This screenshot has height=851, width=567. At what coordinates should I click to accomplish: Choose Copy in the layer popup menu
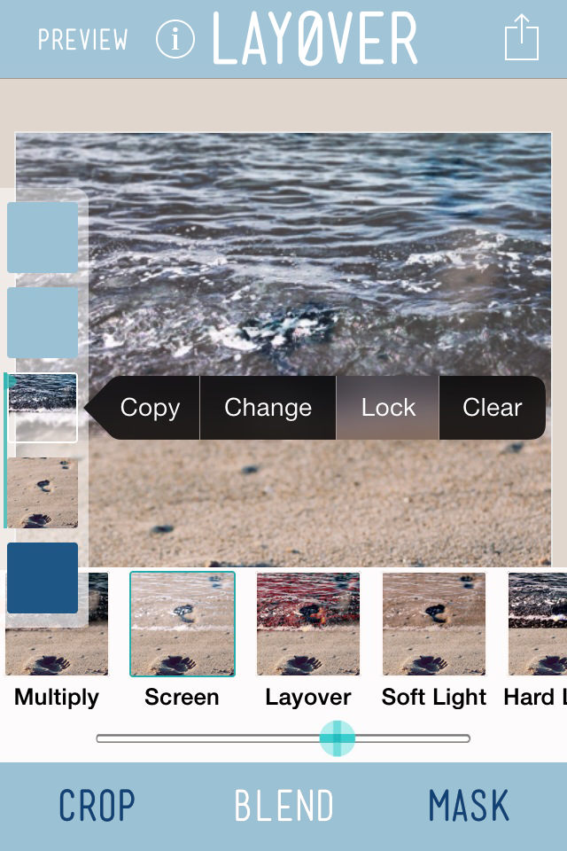(150, 408)
